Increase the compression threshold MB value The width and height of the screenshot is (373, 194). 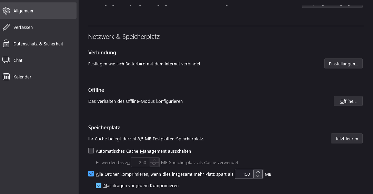(x=258, y=172)
